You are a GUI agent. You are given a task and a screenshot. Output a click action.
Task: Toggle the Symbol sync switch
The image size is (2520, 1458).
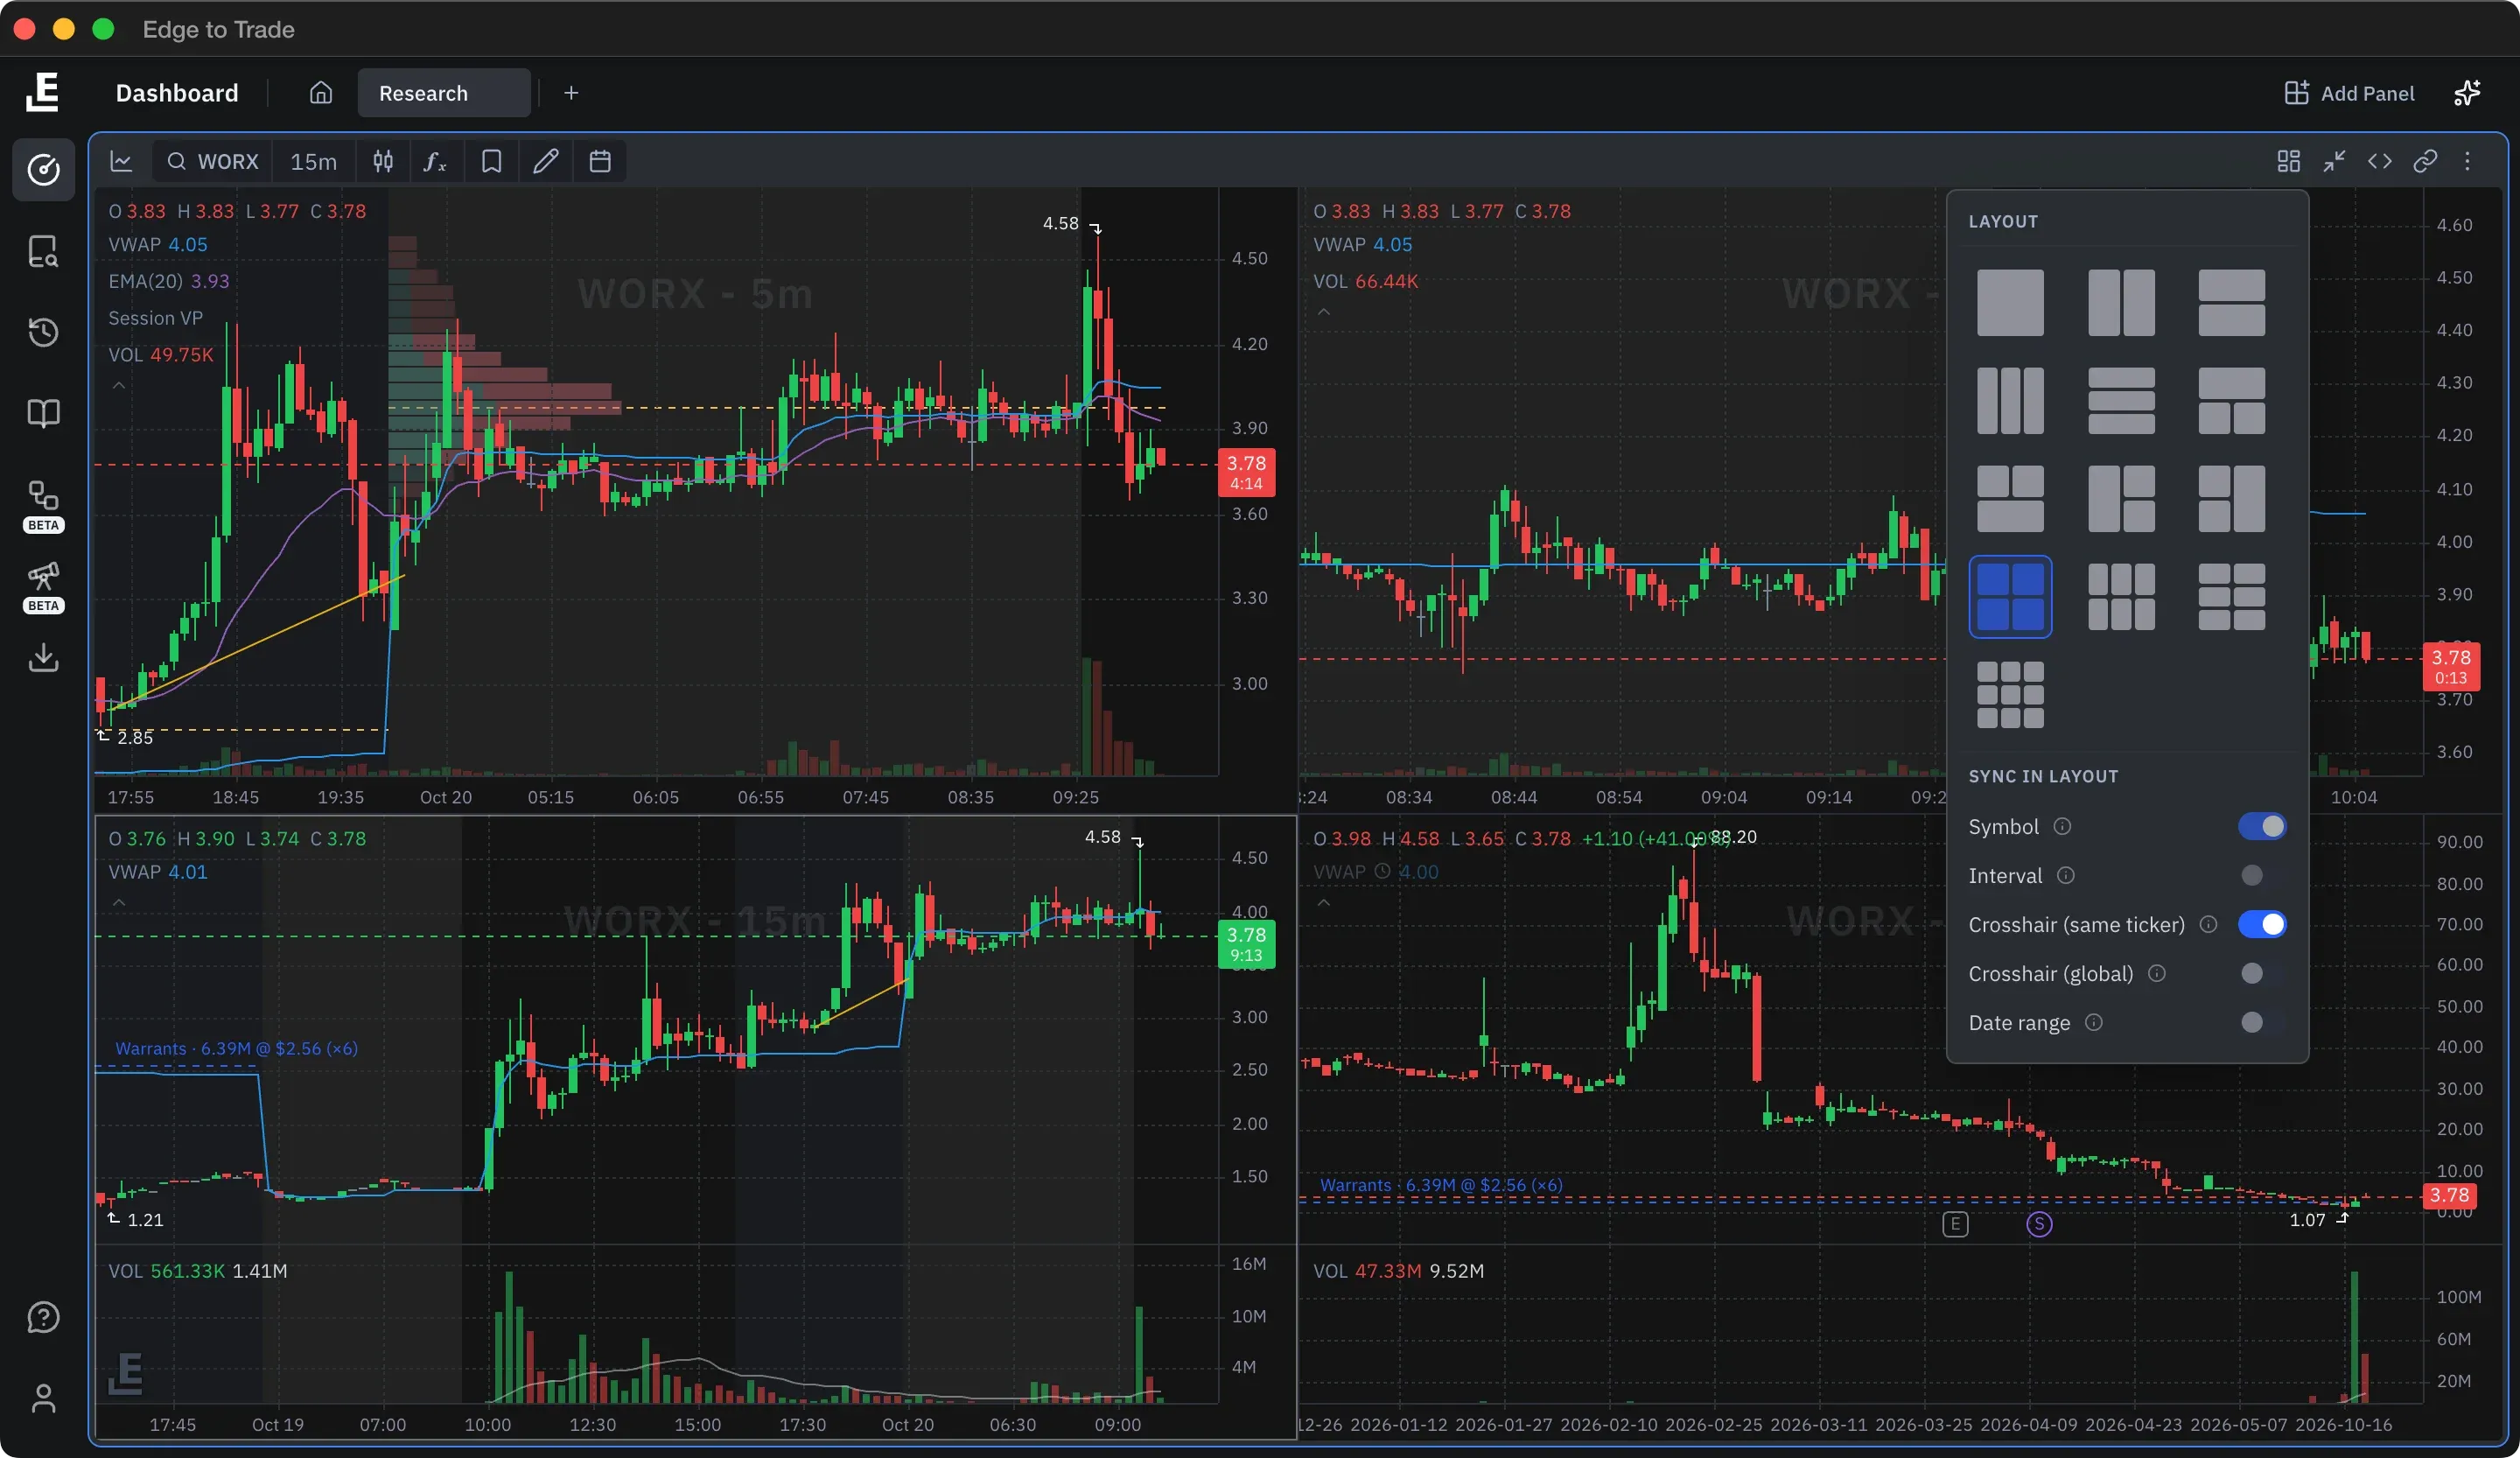point(2262,826)
